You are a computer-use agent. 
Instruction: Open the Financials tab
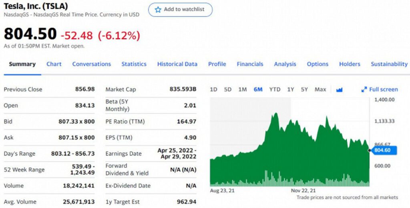coord(250,64)
